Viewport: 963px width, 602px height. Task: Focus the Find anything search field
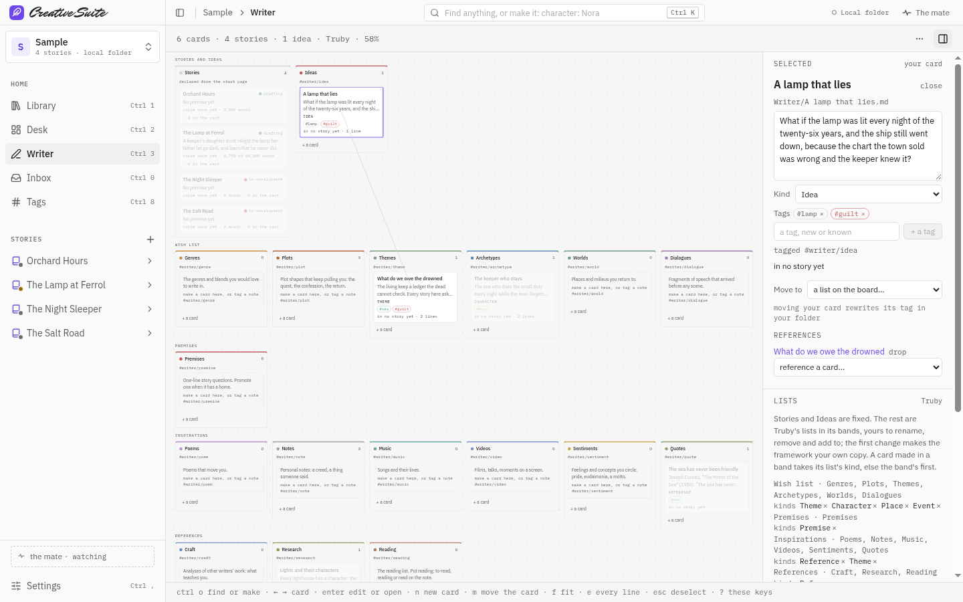564,13
